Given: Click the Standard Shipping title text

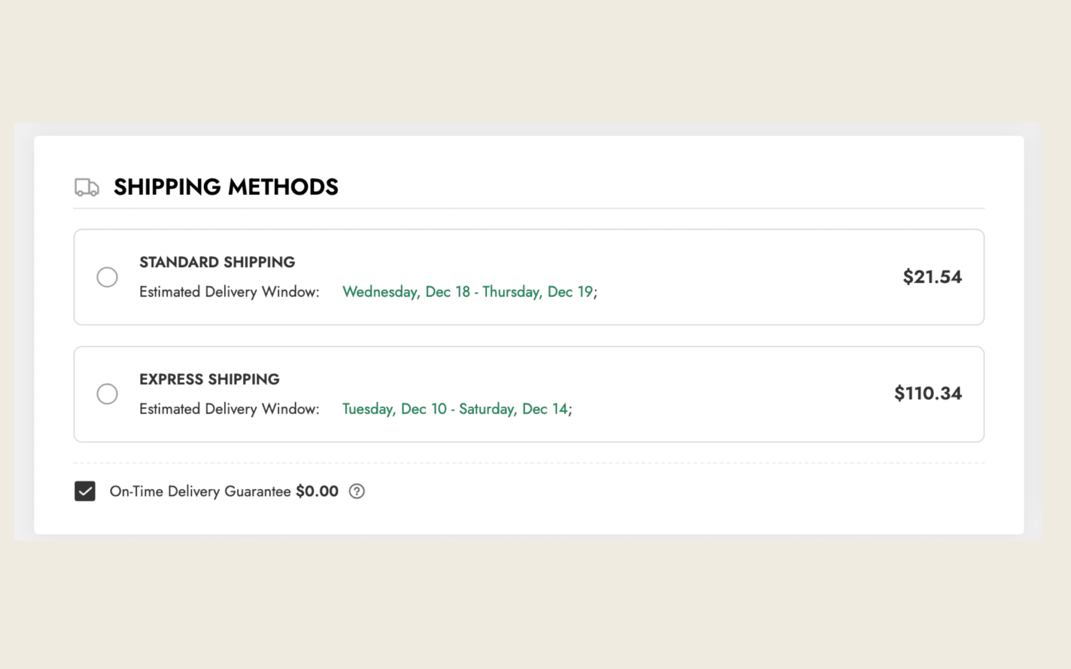Looking at the screenshot, I should tap(217, 262).
